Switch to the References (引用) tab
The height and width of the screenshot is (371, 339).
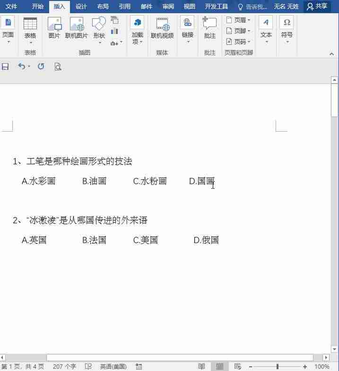click(125, 7)
